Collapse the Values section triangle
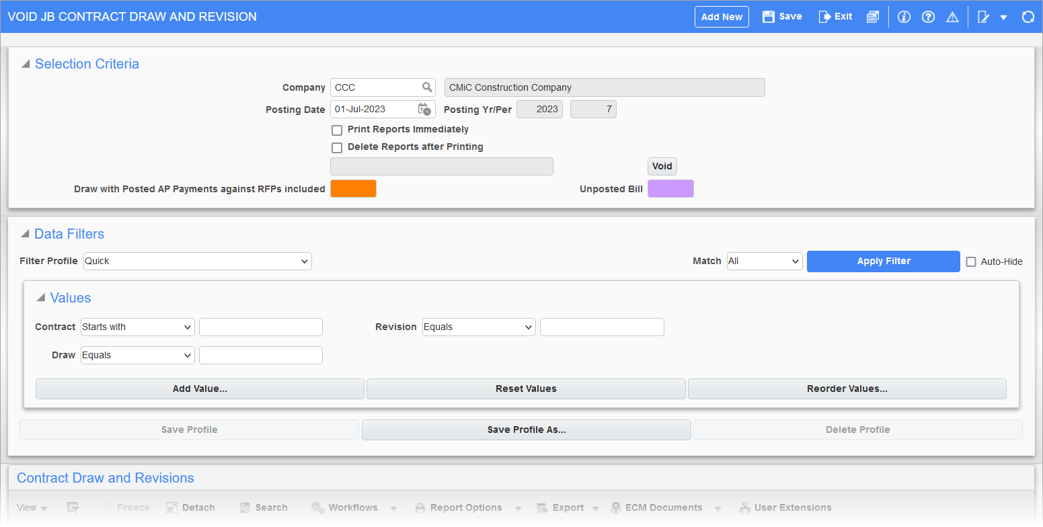The image size is (1043, 527). click(41, 298)
